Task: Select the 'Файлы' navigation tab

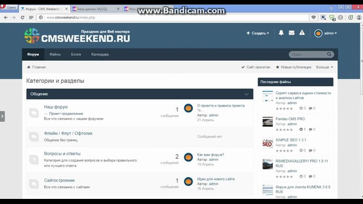Action: click(x=55, y=54)
